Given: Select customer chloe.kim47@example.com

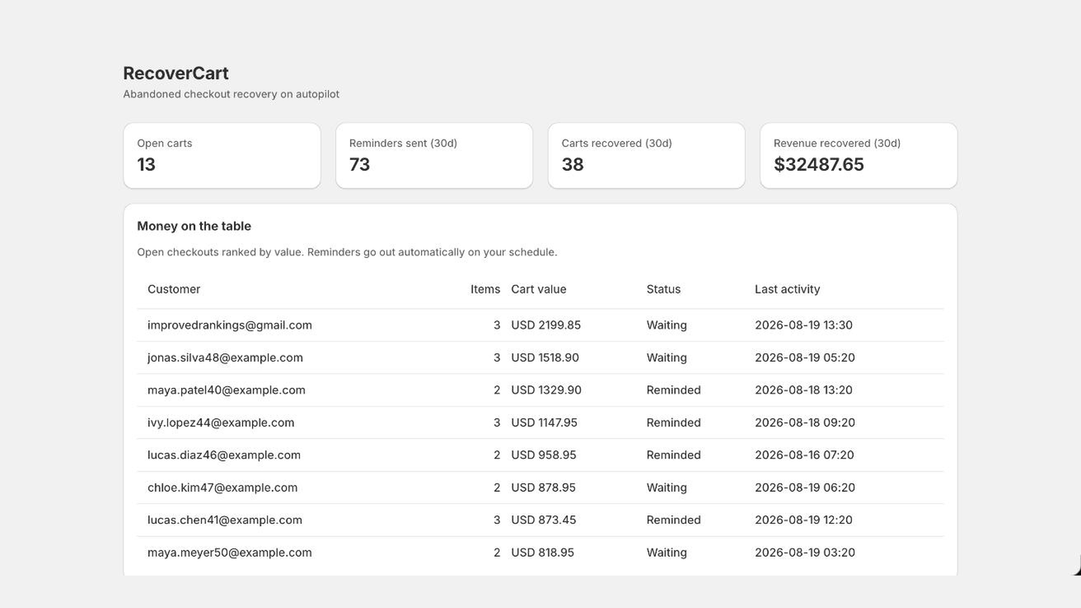Looking at the screenshot, I should coord(222,487).
